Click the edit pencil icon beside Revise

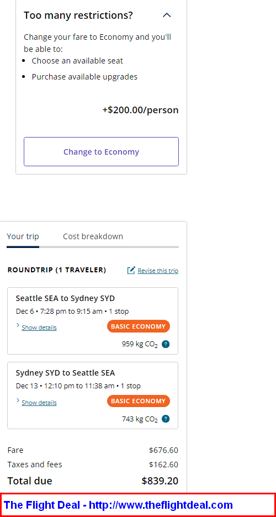[x=131, y=270]
